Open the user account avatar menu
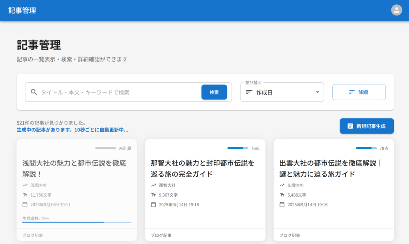Image resolution: width=409 pixels, height=244 pixels. [x=396, y=10]
